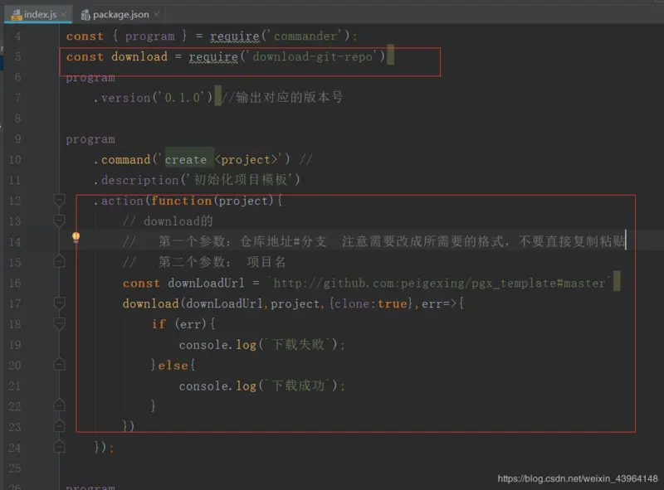Click the lightbulb quick-fix icon on line 14

point(76,237)
